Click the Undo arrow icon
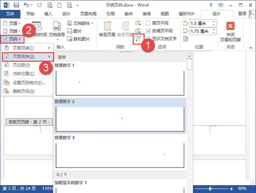Screen dimensions: 256x193 [x=26, y=5]
